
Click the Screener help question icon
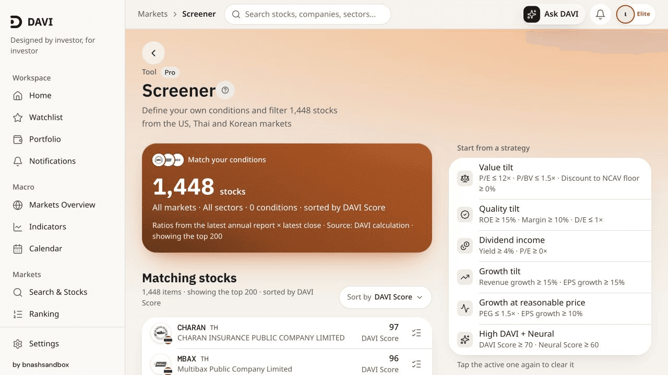pos(225,90)
